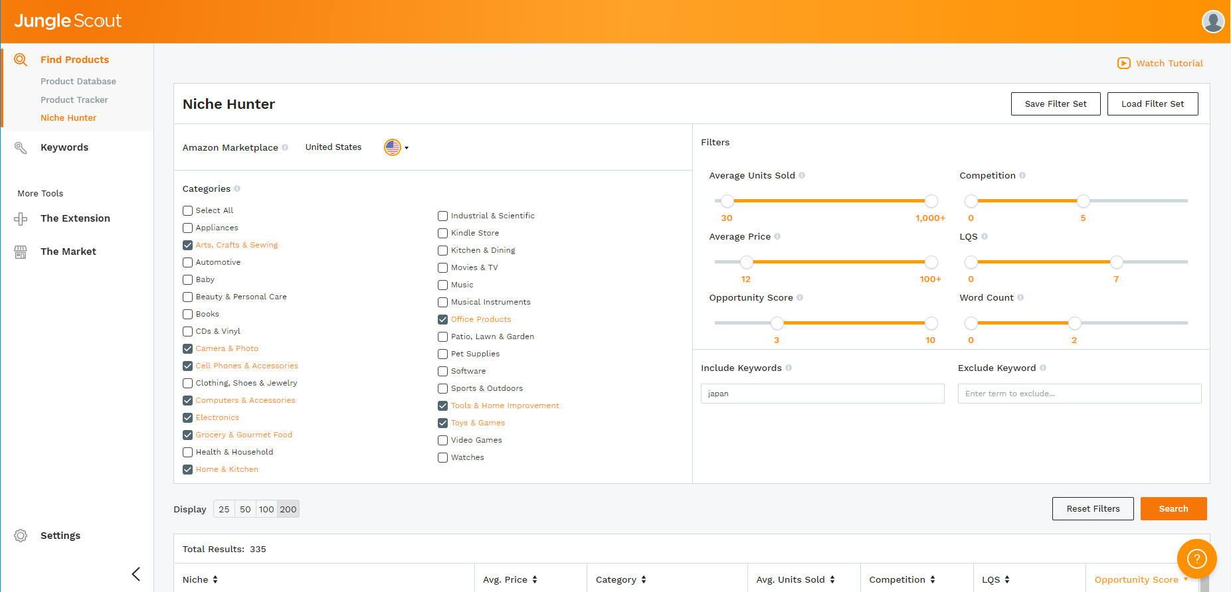Click the Jungle Scout logo
This screenshot has width=1231, height=592.
point(68,21)
